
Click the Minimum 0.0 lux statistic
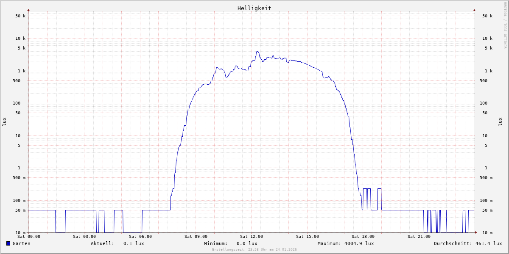[230, 243]
